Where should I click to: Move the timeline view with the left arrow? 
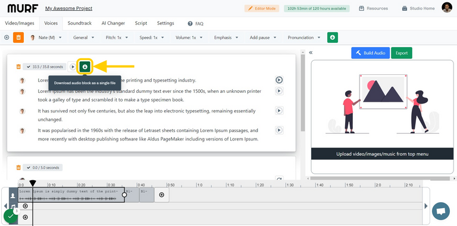click(x=5, y=206)
